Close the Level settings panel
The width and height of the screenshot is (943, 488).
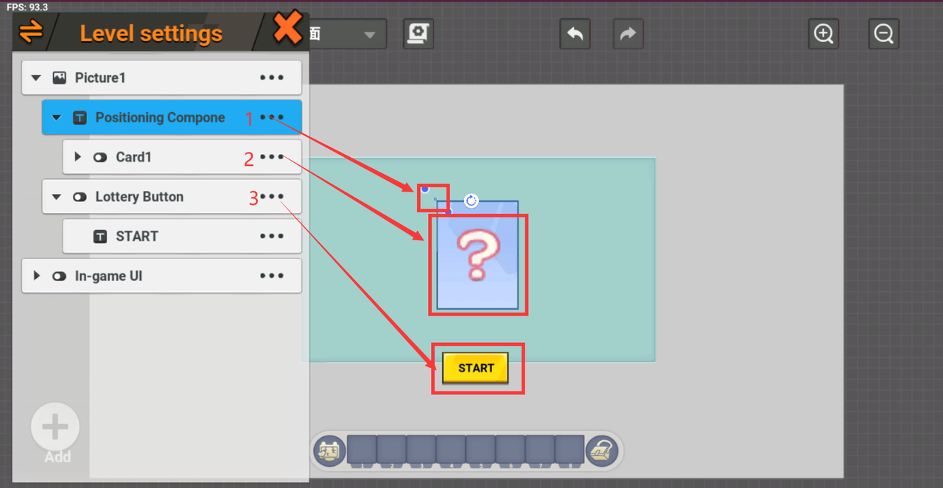pos(287,29)
